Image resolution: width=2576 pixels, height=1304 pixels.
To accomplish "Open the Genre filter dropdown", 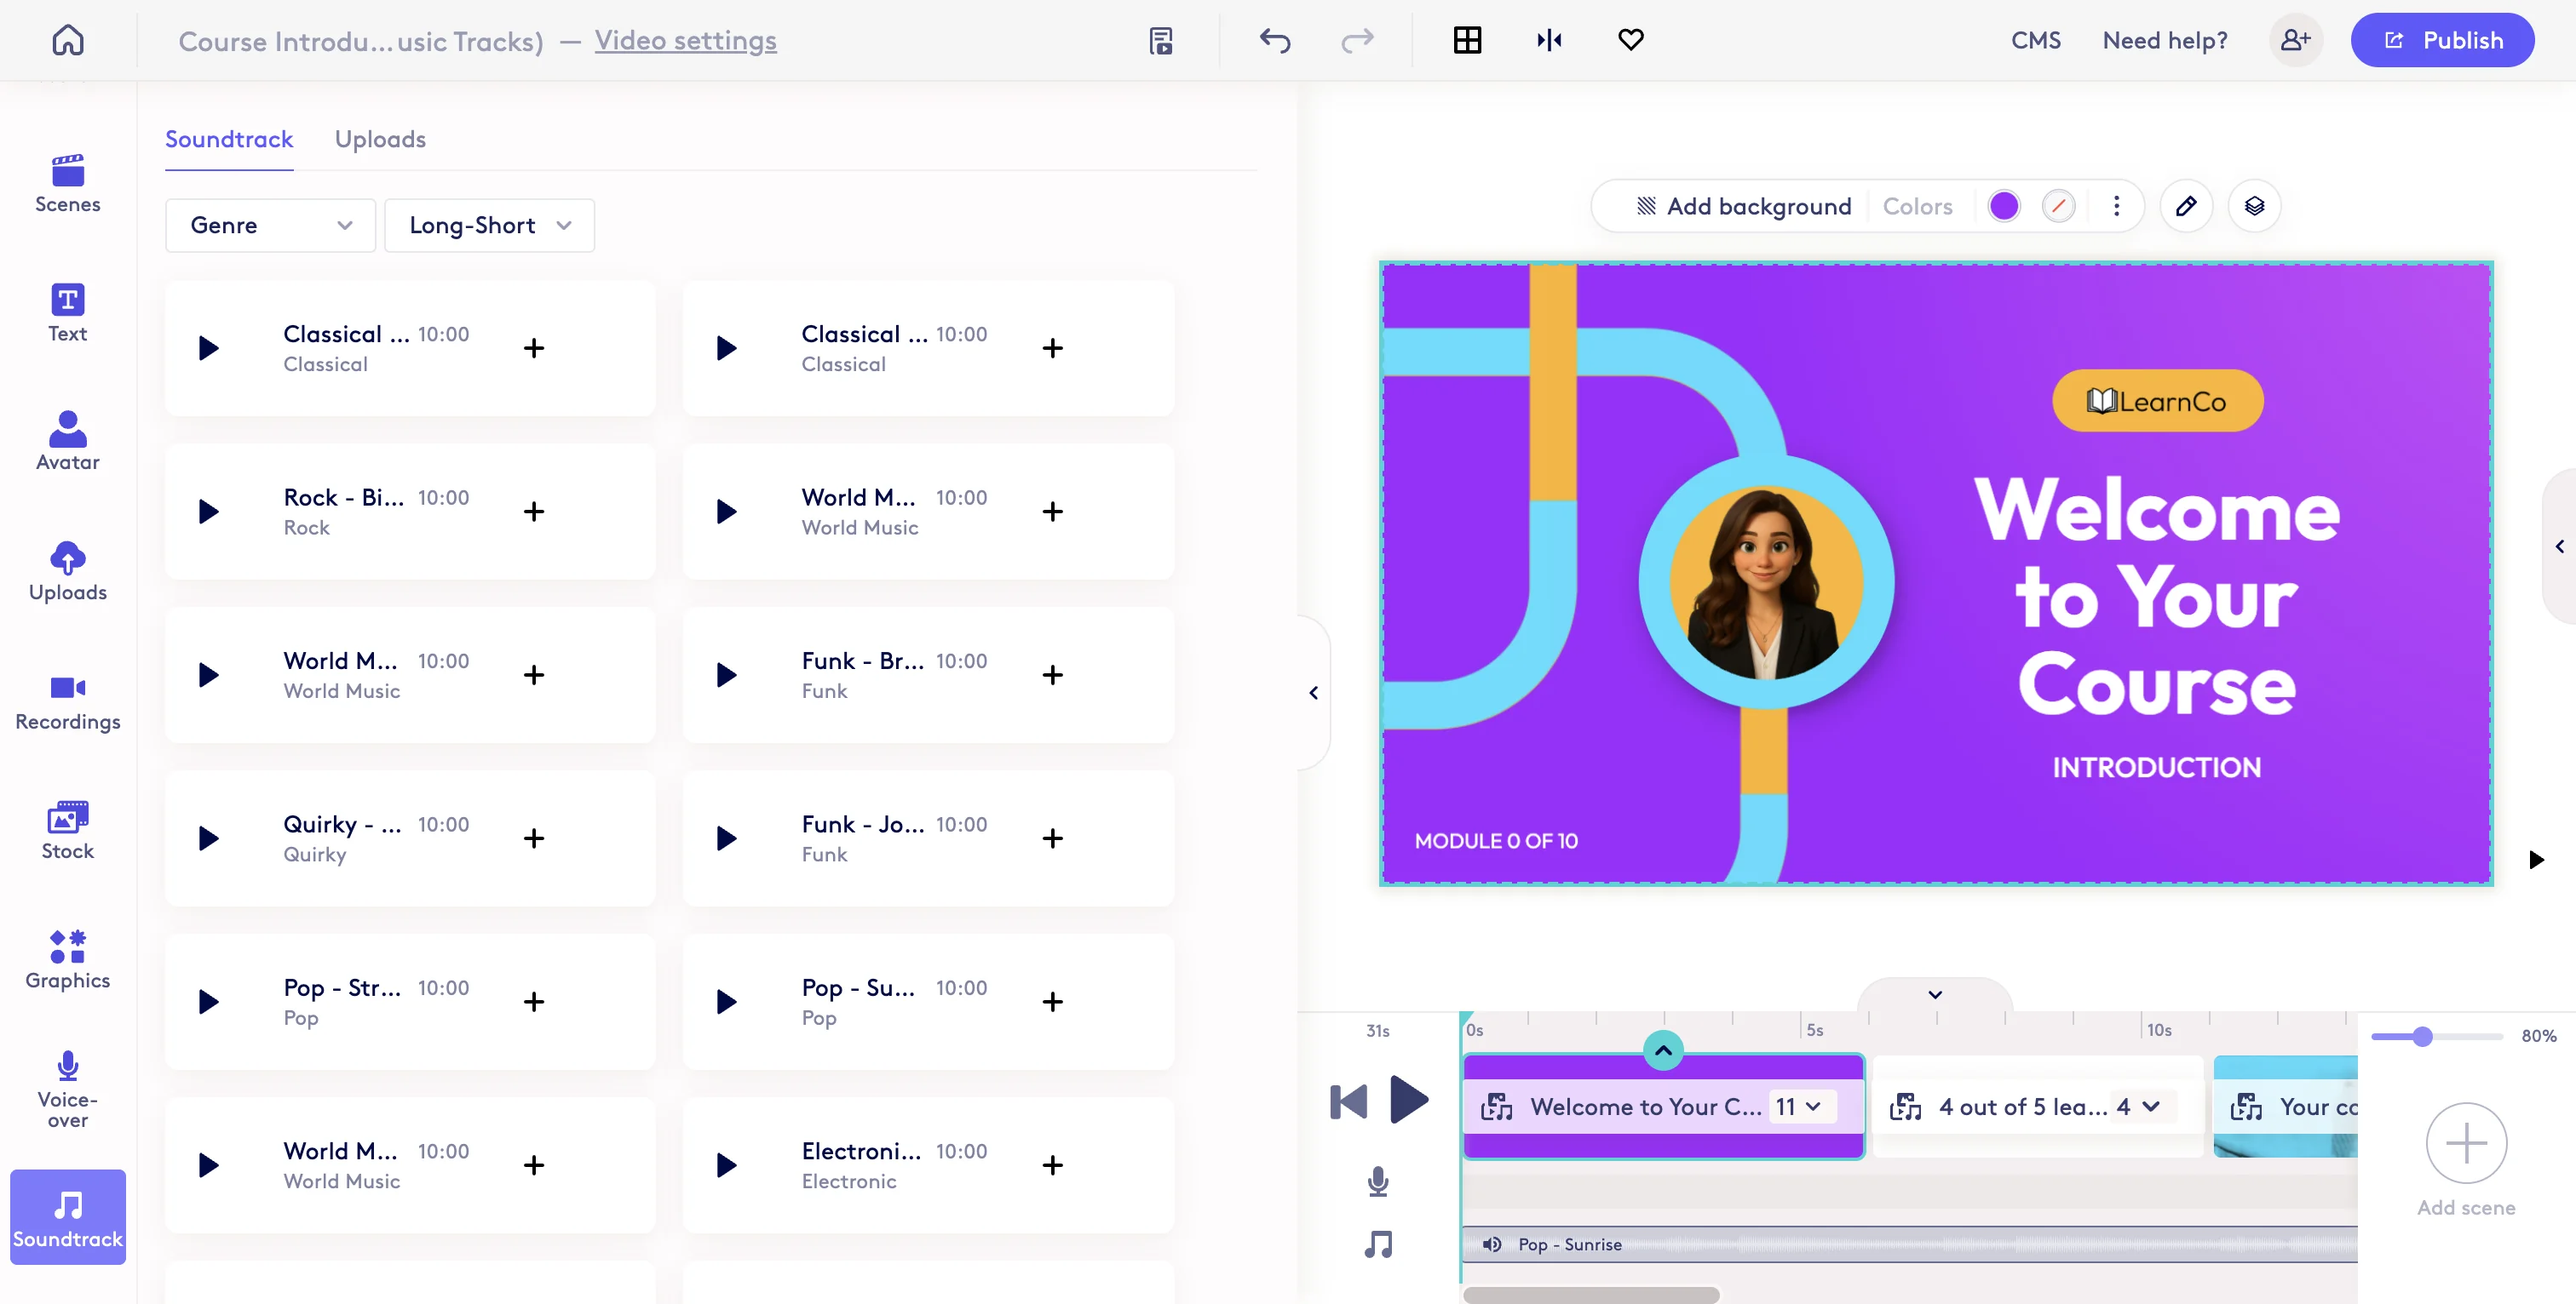I will coord(269,225).
